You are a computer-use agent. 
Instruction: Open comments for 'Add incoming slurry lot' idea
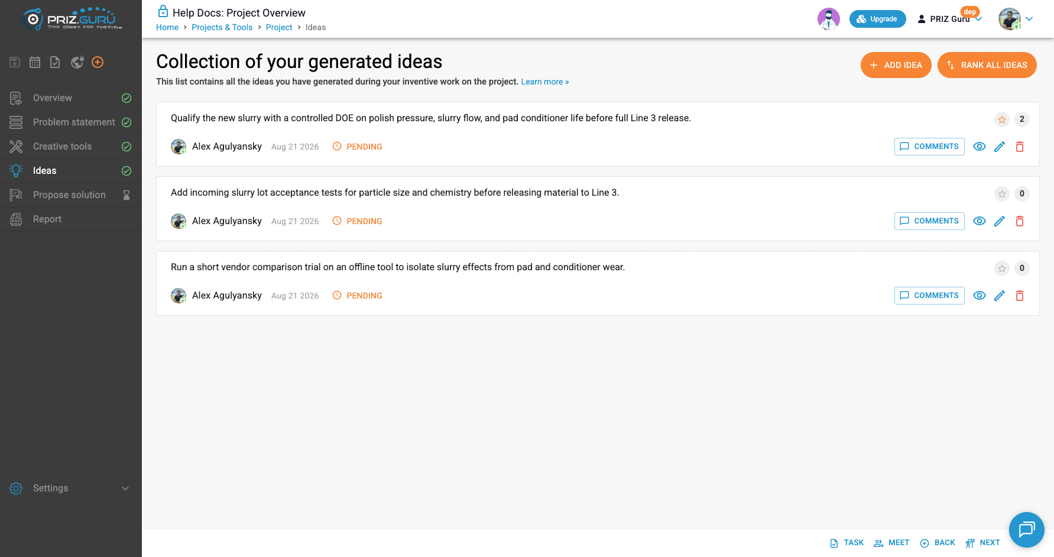coord(929,221)
